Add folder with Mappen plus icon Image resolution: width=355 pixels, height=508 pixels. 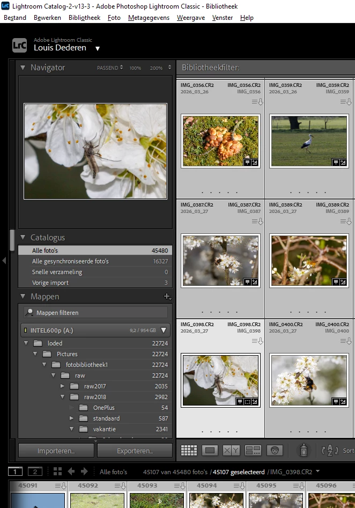pyautogui.click(x=167, y=297)
